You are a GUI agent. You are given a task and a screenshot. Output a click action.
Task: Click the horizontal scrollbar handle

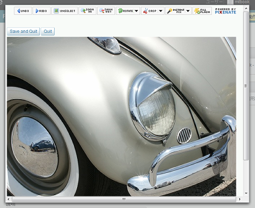124,199
